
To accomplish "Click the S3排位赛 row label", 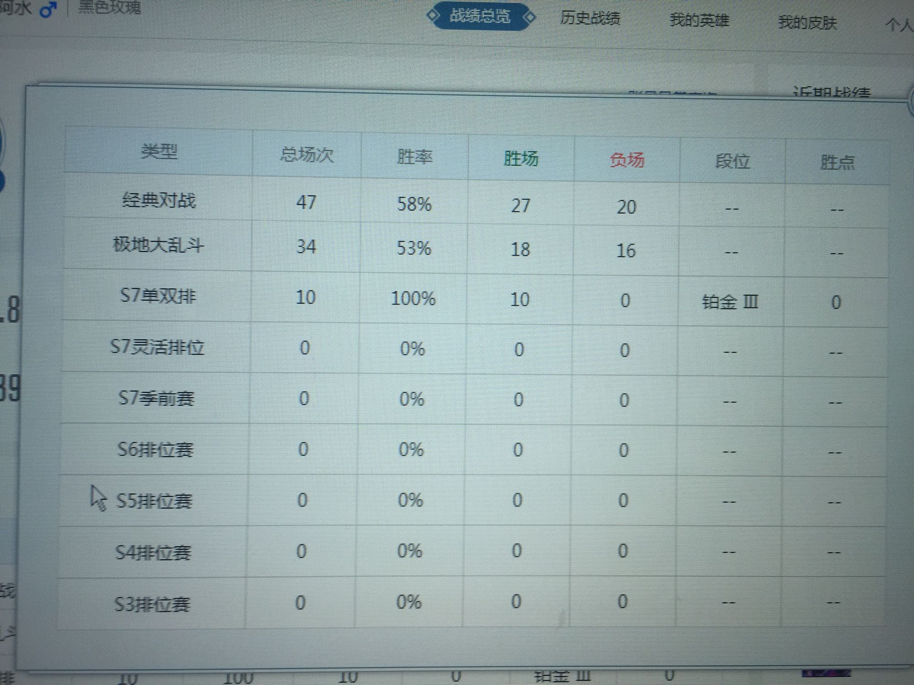I will [x=152, y=604].
